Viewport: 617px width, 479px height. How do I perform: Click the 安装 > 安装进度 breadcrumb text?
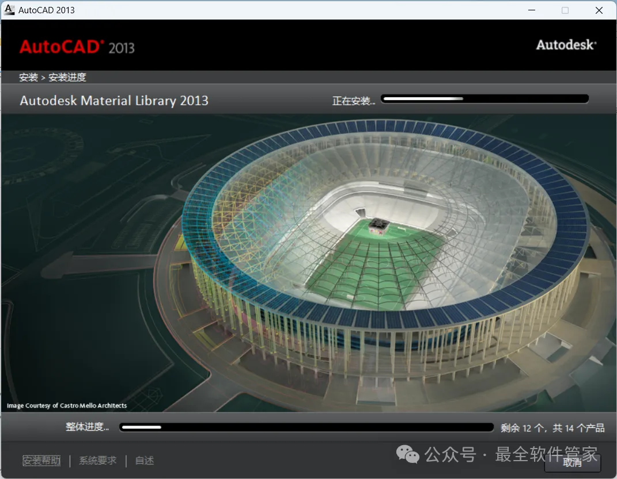pyautogui.click(x=52, y=78)
